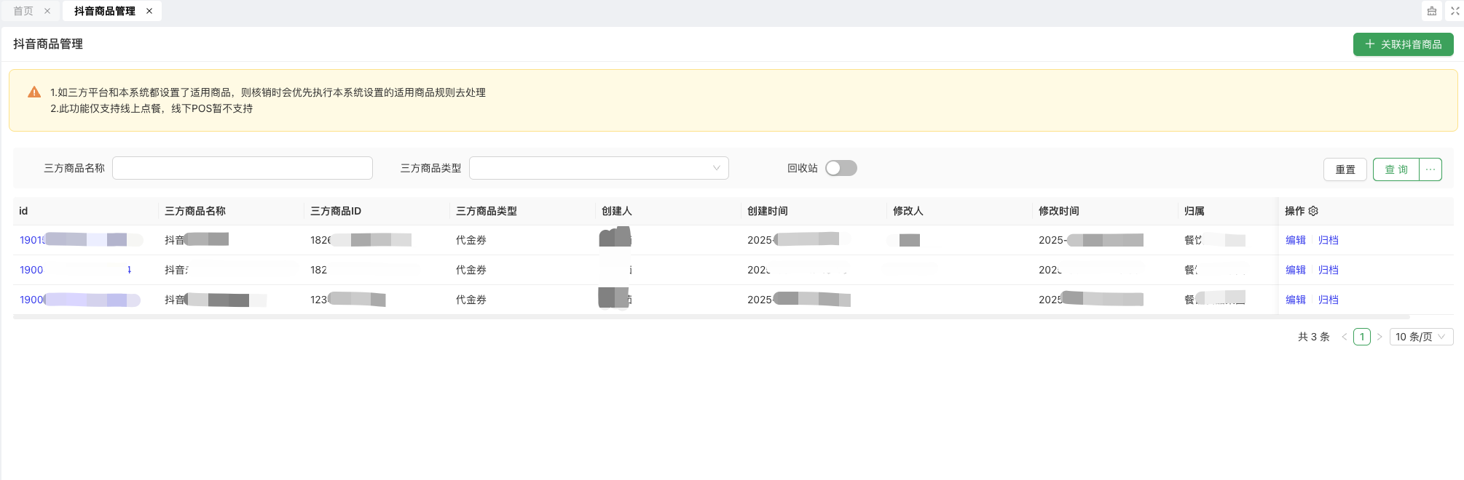1464x480 pixels.
Task: Focus the 三方商品名称 input field
Action: tap(243, 168)
